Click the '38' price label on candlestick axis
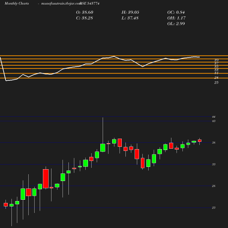 point(214,143)
